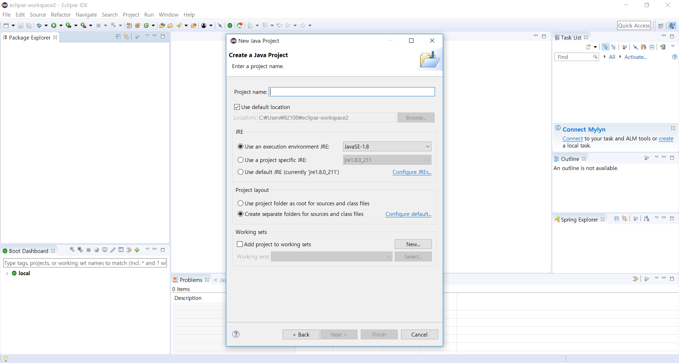
Task: Select Categorized presentation in Task List
Action: click(606, 47)
